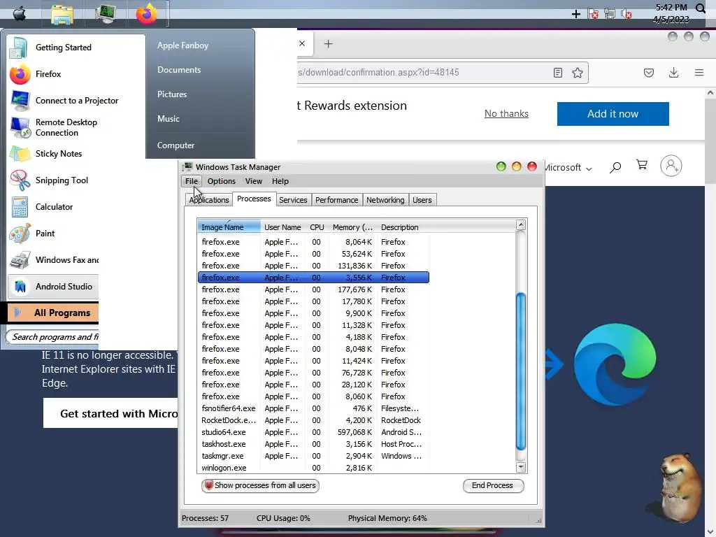Expand All Programs in start menu
Screen dimensions: 716x537
coord(53,313)
